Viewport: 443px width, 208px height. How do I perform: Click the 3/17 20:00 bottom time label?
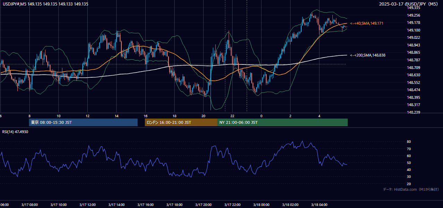click(x=203, y=205)
